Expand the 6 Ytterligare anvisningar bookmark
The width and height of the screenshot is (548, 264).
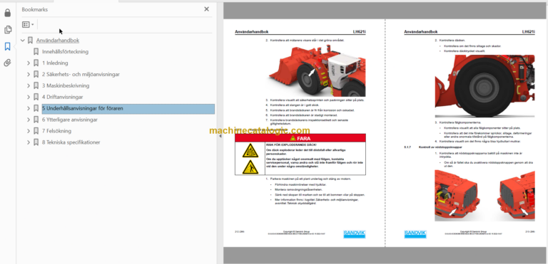(x=29, y=120)
